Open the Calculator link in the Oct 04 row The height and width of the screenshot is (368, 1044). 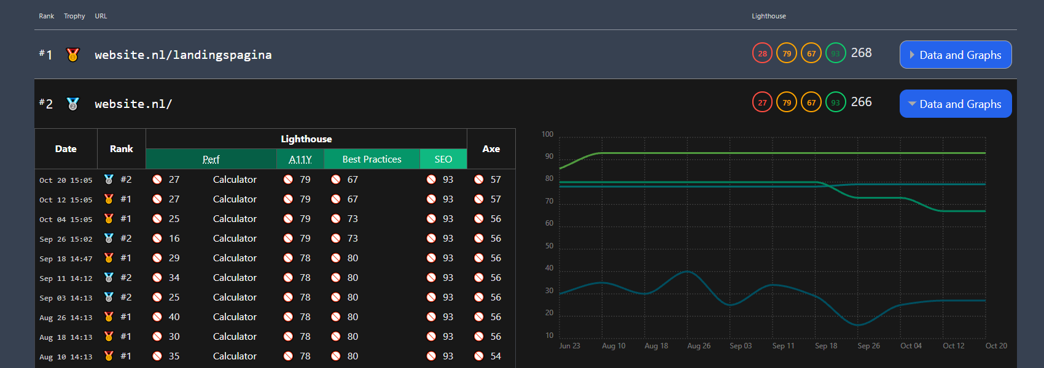click(x=235, y=218)
